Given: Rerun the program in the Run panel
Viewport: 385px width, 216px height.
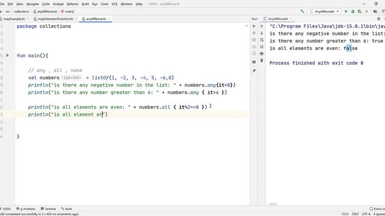Looking at the screenshot, I should 254,26.
